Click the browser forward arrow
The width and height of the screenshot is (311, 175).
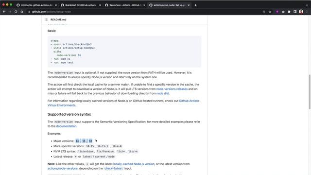pyautogui.click(x=10, y=12)
